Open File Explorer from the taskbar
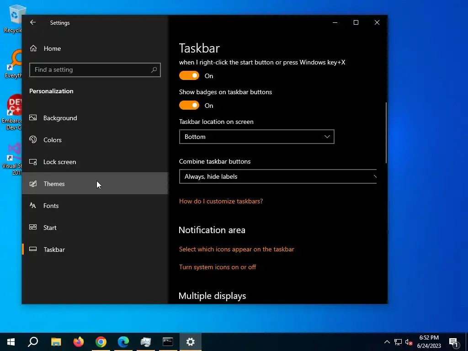468x351 pixels. (56, 342)
